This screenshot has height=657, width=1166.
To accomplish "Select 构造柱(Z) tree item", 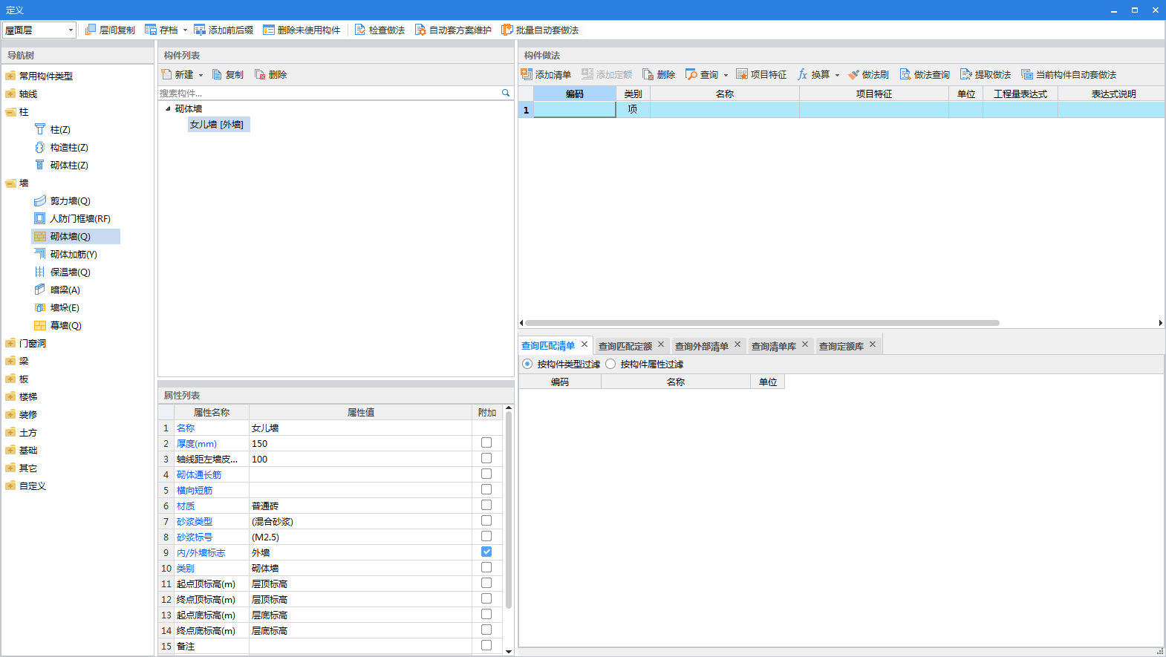I will (69, 147).
